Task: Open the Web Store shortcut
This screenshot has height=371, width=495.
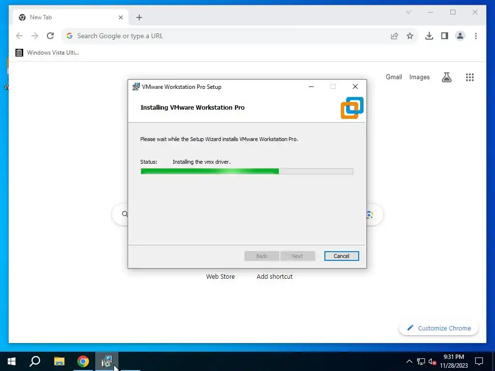Action: click(220, 277)
